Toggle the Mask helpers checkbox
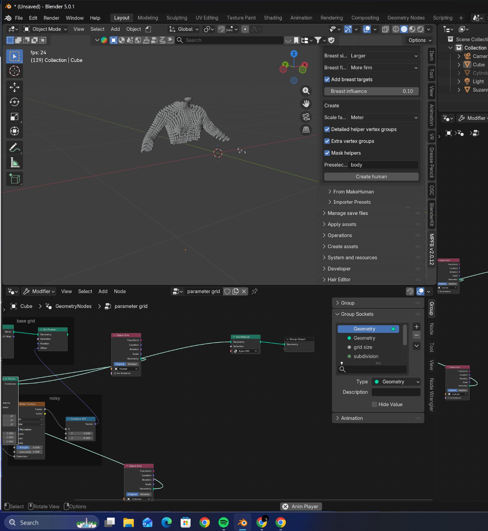 (327, 153)
